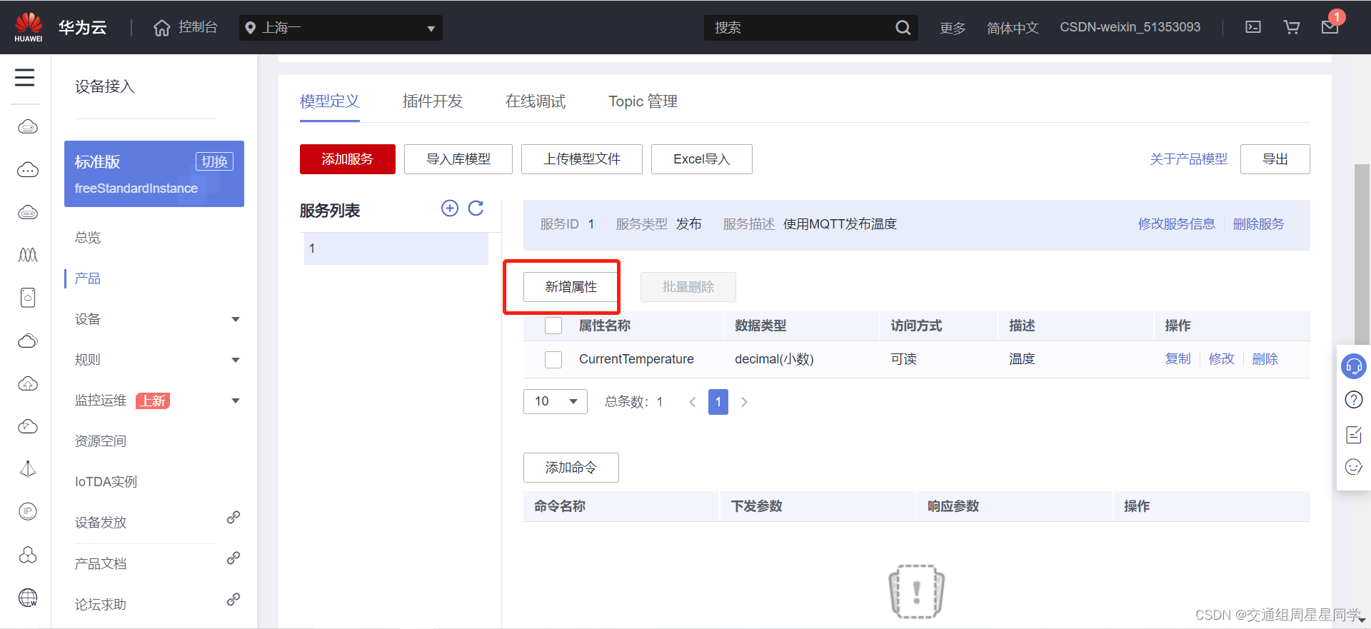Open the mail notifications icon
Viewport: 1371px width, 629px height.
1330,27
